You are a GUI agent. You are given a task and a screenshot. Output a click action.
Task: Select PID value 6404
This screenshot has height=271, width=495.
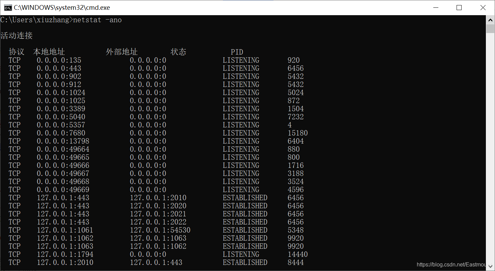[x=296, y=141]
